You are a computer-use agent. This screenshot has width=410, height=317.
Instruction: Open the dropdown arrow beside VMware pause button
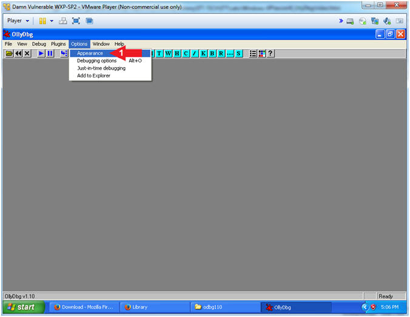[52, 21]
